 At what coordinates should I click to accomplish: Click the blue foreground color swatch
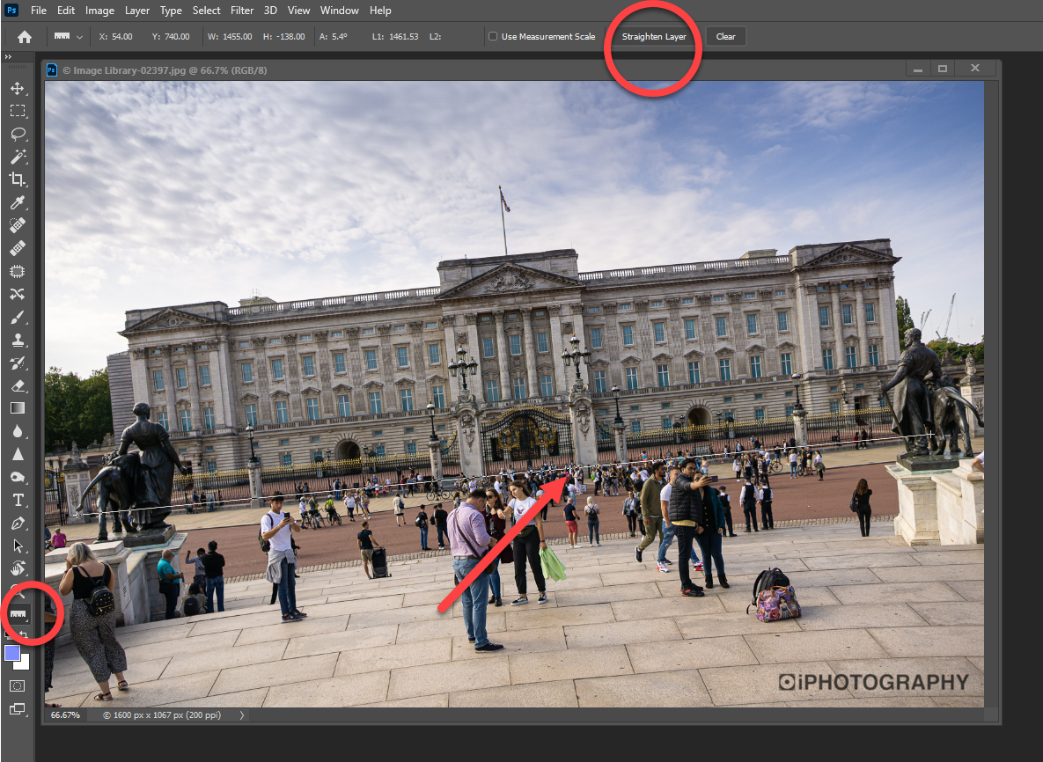(x=12, y=652)
